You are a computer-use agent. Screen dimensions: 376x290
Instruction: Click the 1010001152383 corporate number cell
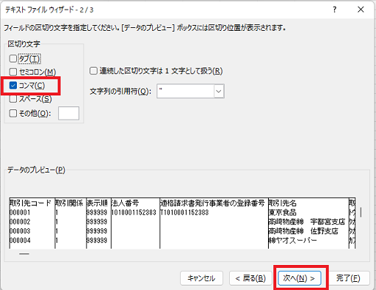134,212
